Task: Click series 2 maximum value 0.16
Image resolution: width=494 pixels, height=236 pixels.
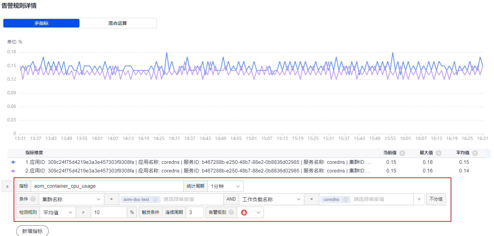Action: (427, 171)
